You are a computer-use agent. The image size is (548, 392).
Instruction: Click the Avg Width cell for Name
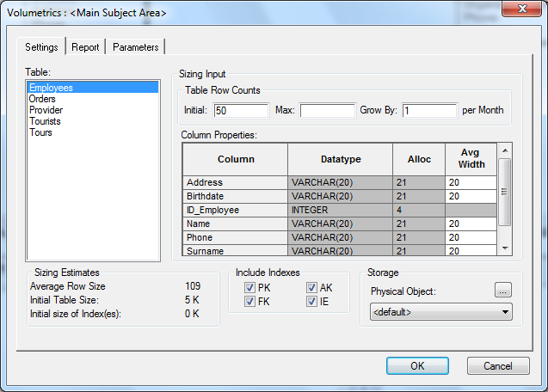click(x=471, y=224)
